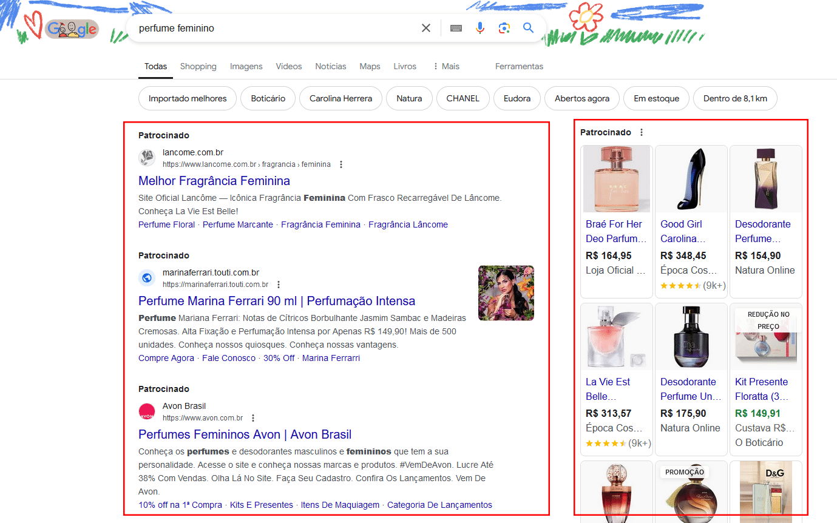Viewport: 837px width, 523px height.
Task: Switch to the Vídeos tab
Action: [289, 66]
